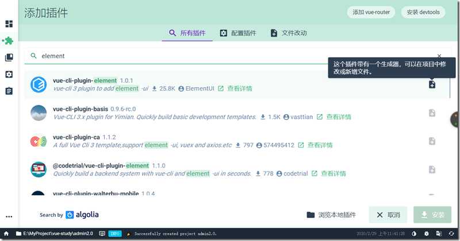Screen dimensions: 460x241
Task: Open the configuration gear sidebar icon
Action: tap(9, 74)
